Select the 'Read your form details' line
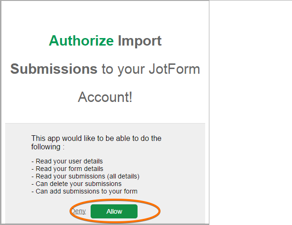292x225 pixels. [x=67, y=169]
